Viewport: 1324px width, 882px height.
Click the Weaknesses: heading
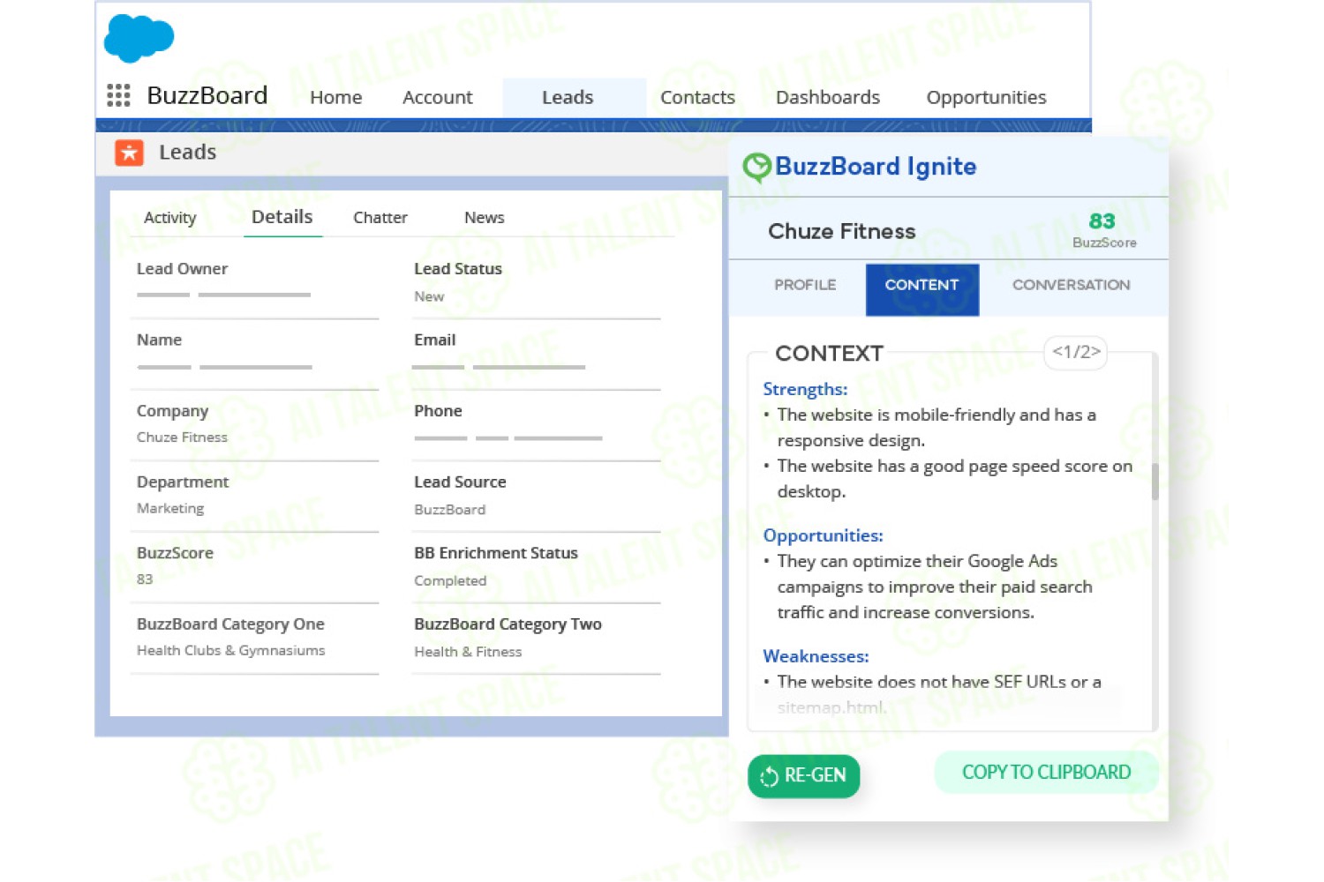coord(816,656)
